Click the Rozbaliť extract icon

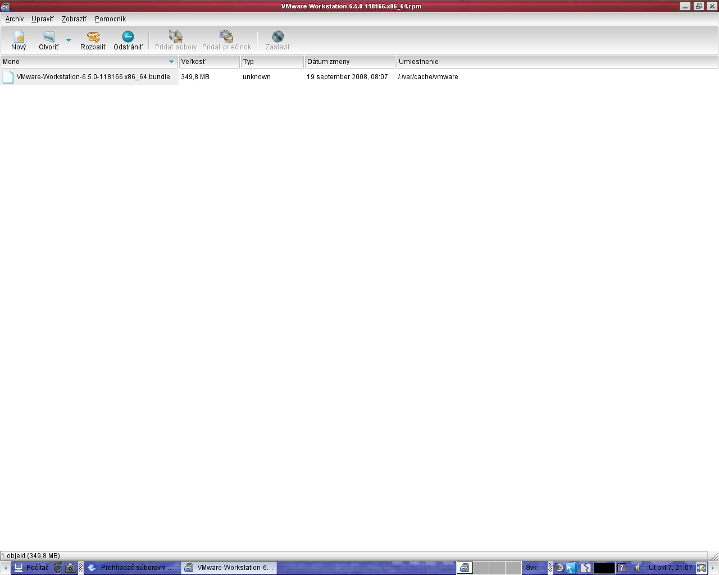tap(93, 37)
